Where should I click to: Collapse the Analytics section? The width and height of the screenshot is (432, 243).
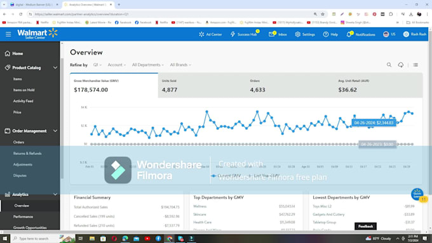coord(55,194)
